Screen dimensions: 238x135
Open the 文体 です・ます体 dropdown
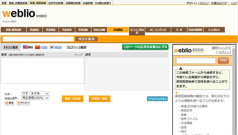click(35, 94)
